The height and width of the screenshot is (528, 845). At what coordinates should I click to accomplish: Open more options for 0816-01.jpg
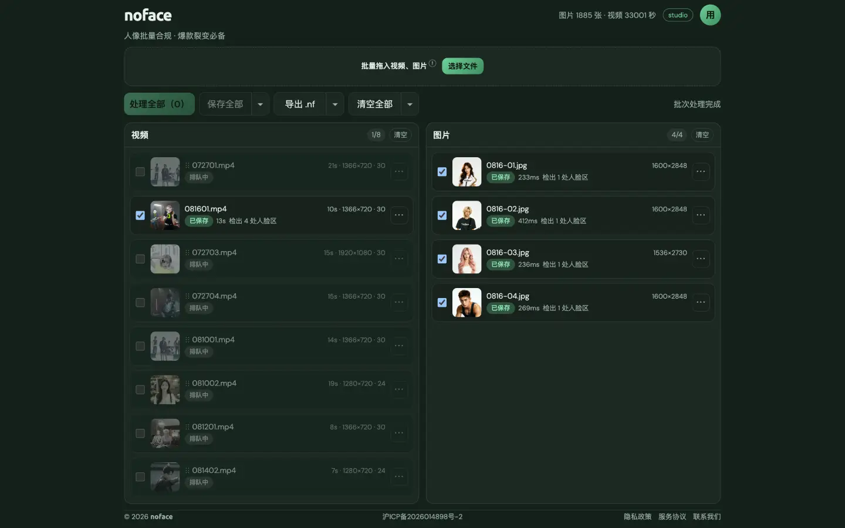pyautogui.click(x=701, y=172)
